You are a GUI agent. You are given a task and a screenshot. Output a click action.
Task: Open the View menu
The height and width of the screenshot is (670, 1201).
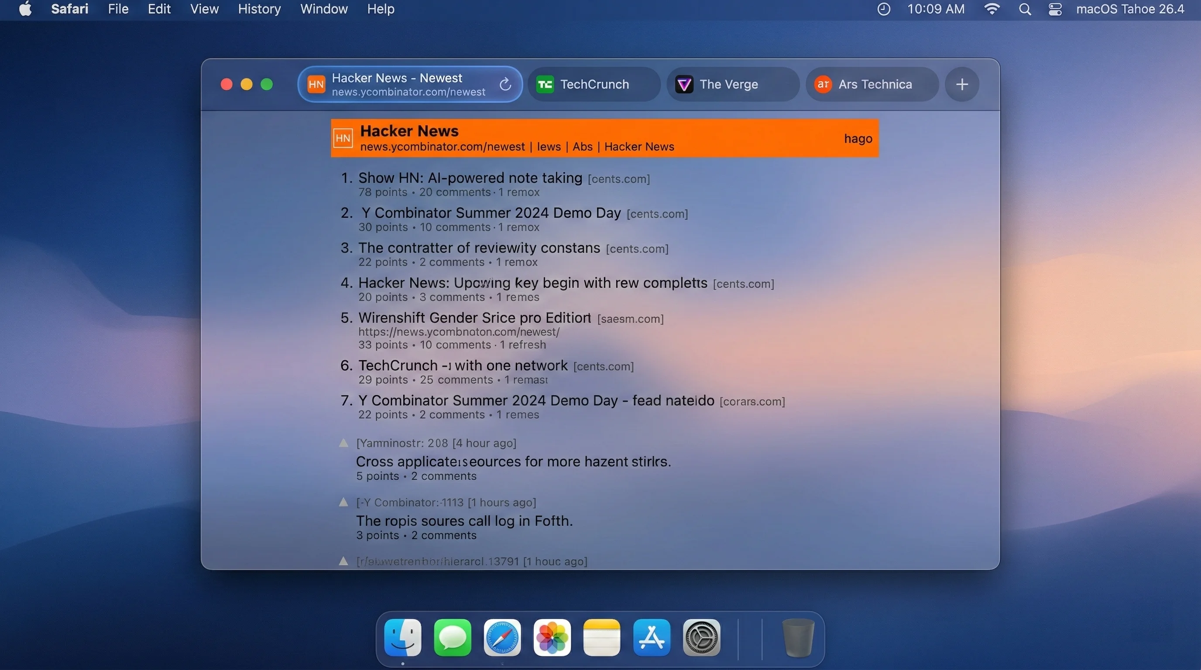[204, 9]
